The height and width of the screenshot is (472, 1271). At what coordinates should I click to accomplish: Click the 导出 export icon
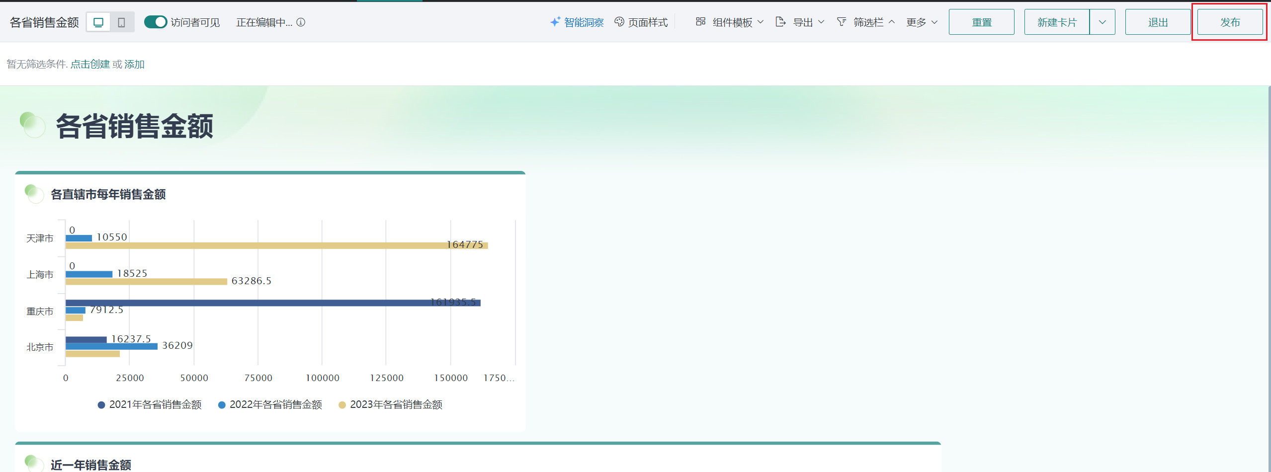point(780,22)
